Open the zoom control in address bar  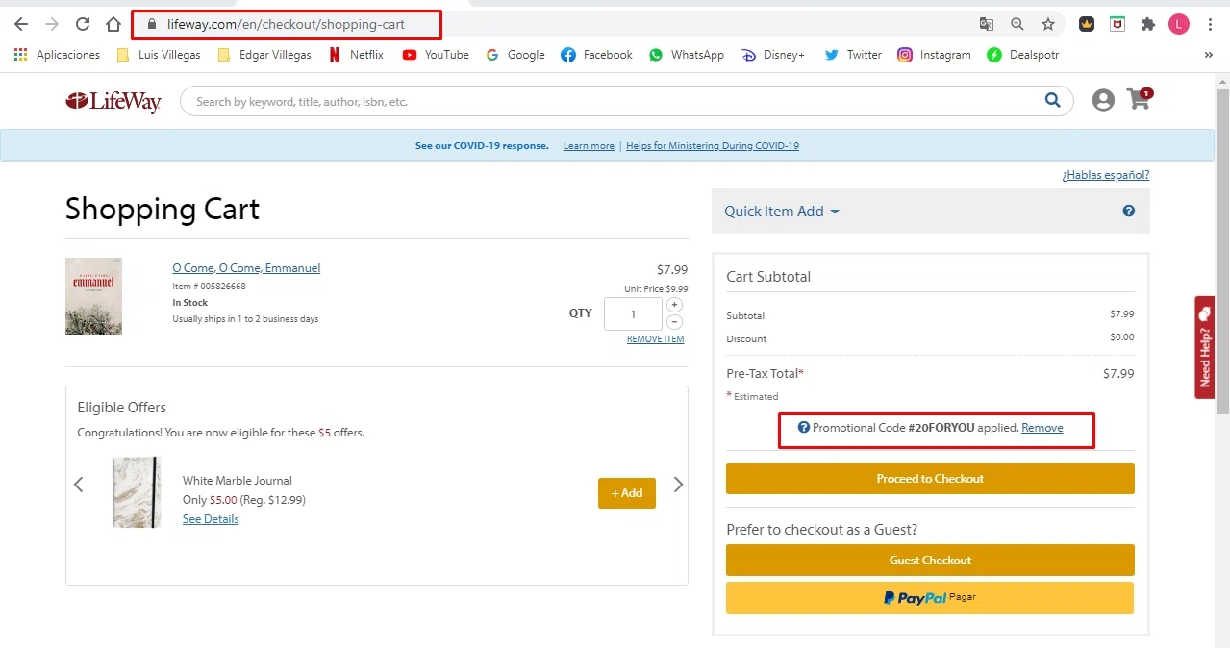[1017, 24]
